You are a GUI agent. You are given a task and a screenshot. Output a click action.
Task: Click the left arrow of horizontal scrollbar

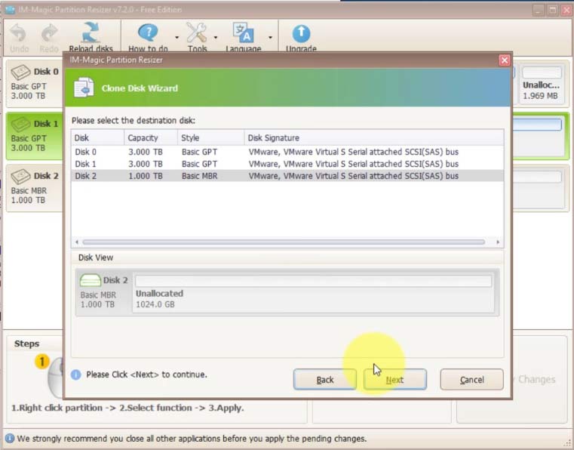(x=76, y=242)
